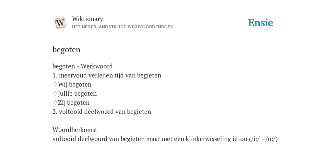Screen dimensions: 332x166
Task: Click the begoten heading title
Action: pos(66,50)
